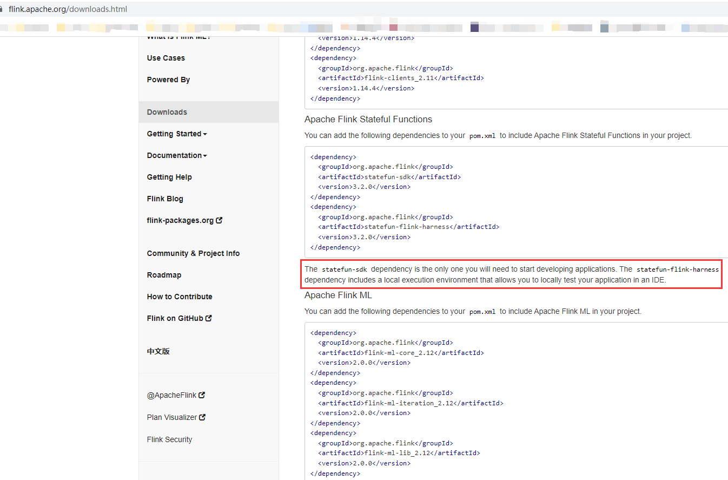This screenshot has height=480, width=728.
Task: Open @ApacheFlink Twitter link
Action: click(x=176, y=395)
